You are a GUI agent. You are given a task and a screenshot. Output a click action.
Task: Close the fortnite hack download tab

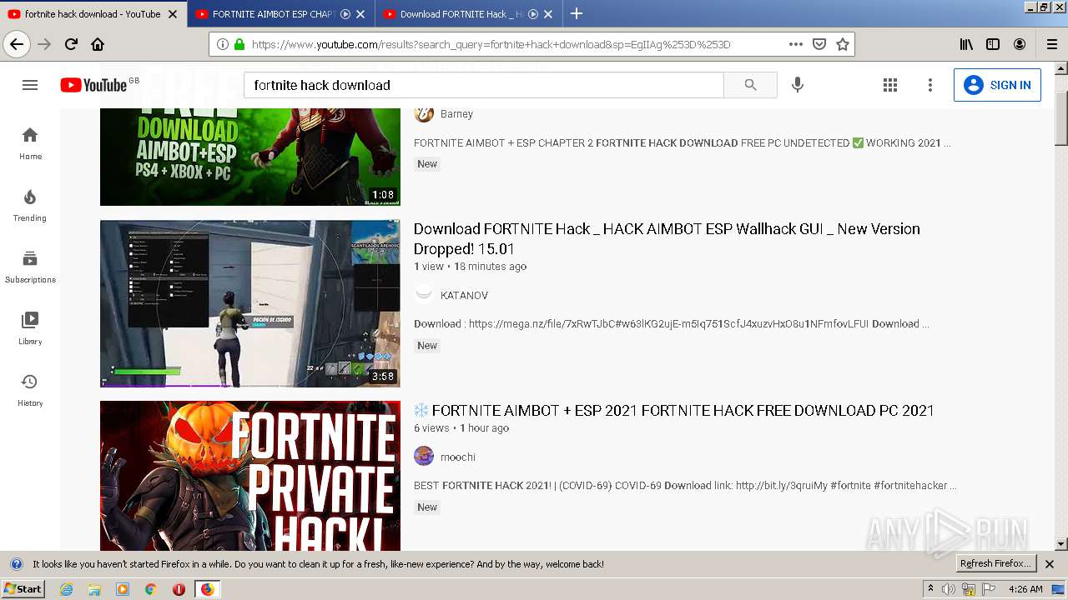click(x=173, y=14)
